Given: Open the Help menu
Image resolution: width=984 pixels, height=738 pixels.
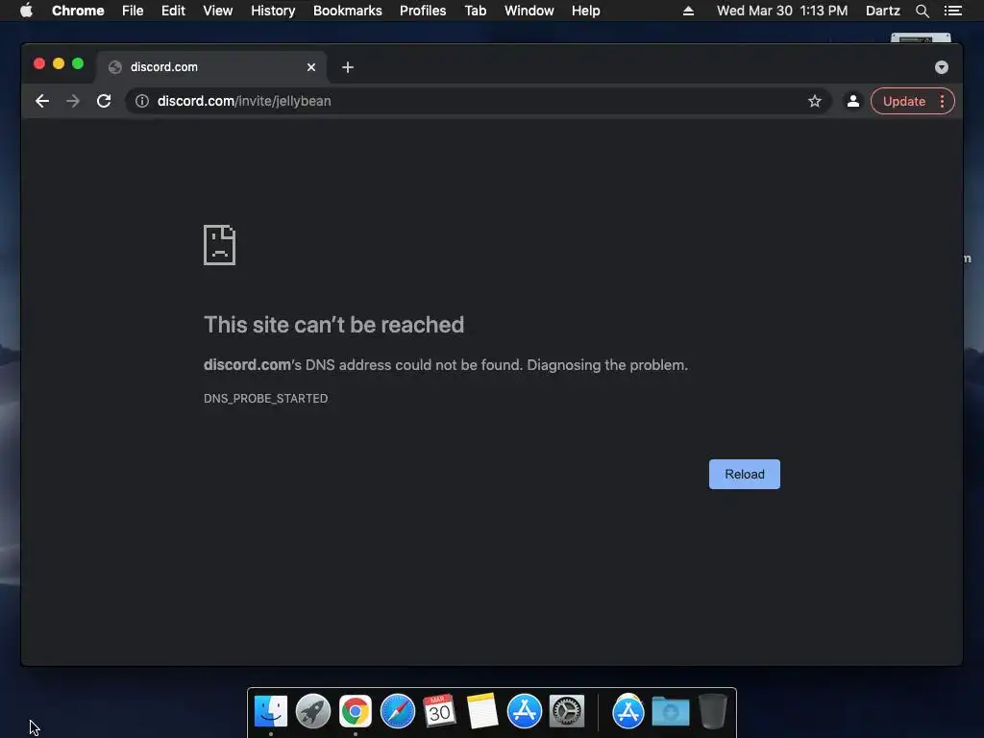Looking at the screenshot, I should click(x=585, y=11).
